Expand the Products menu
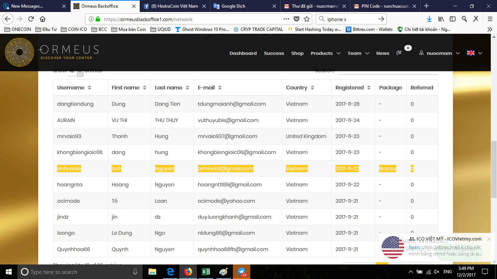497x279 pixels. [x=325, y=53]
